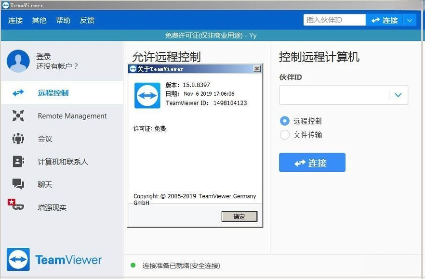Click the TeamViewer icon in About dialog
This screenshot has width=425, height=279.
(147, 96)
